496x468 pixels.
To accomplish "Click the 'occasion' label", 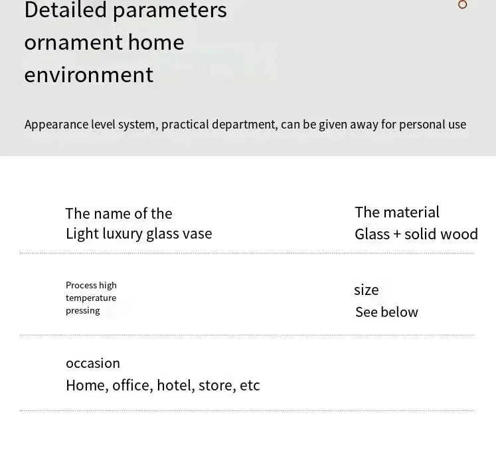I will tap(93, 363).
